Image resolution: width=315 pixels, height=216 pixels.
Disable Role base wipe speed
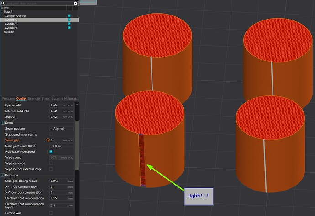tap(51, 151)
